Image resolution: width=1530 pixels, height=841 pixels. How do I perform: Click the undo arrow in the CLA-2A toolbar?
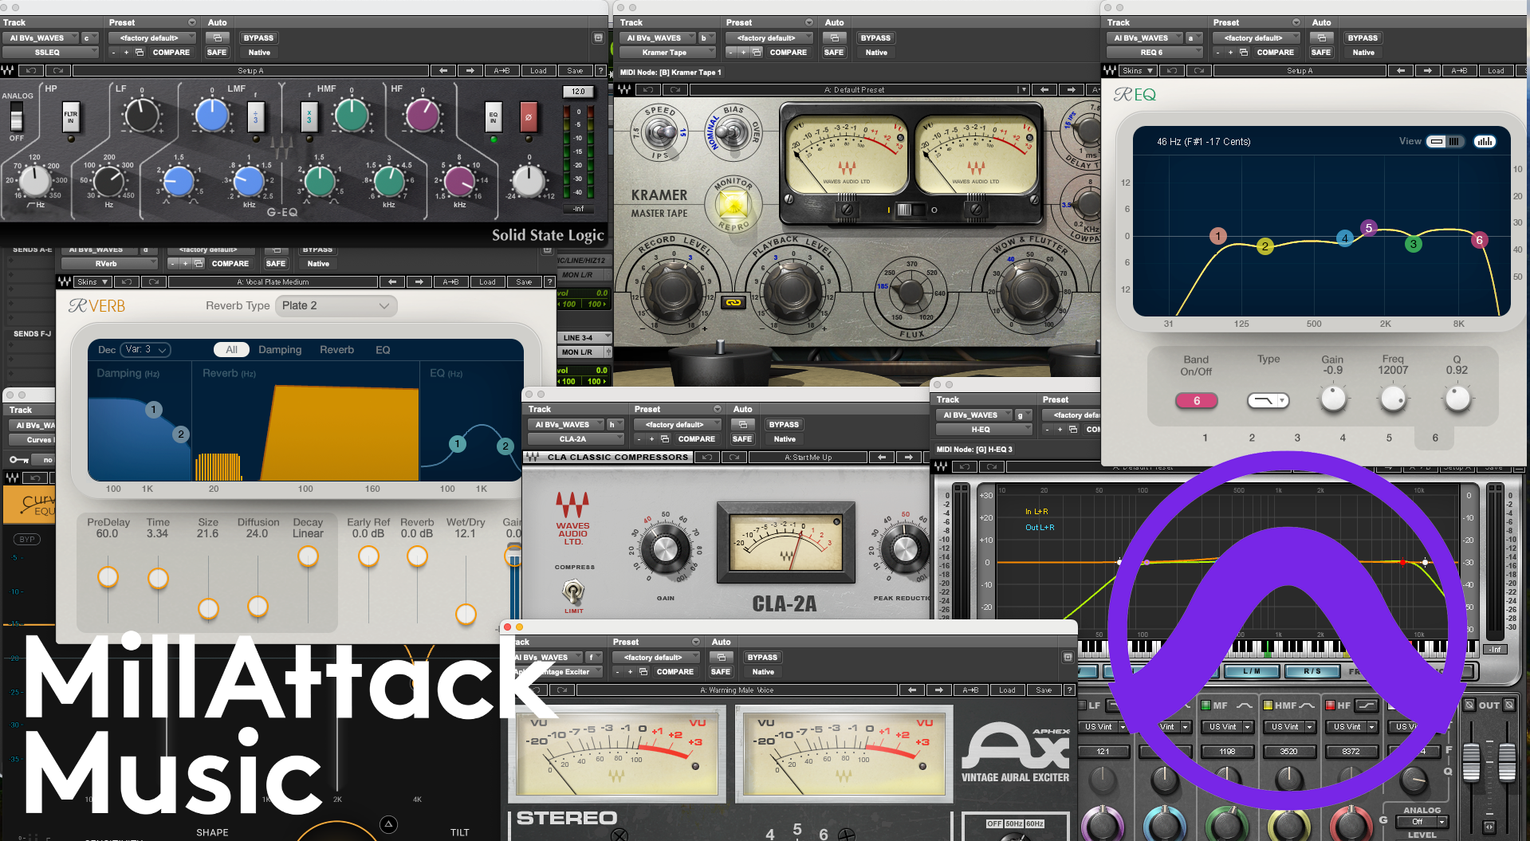[706, 457]
